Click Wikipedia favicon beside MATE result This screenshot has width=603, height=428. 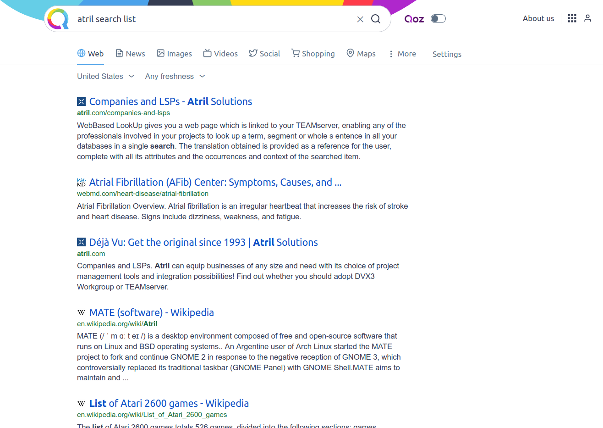[x=82, y=312]
